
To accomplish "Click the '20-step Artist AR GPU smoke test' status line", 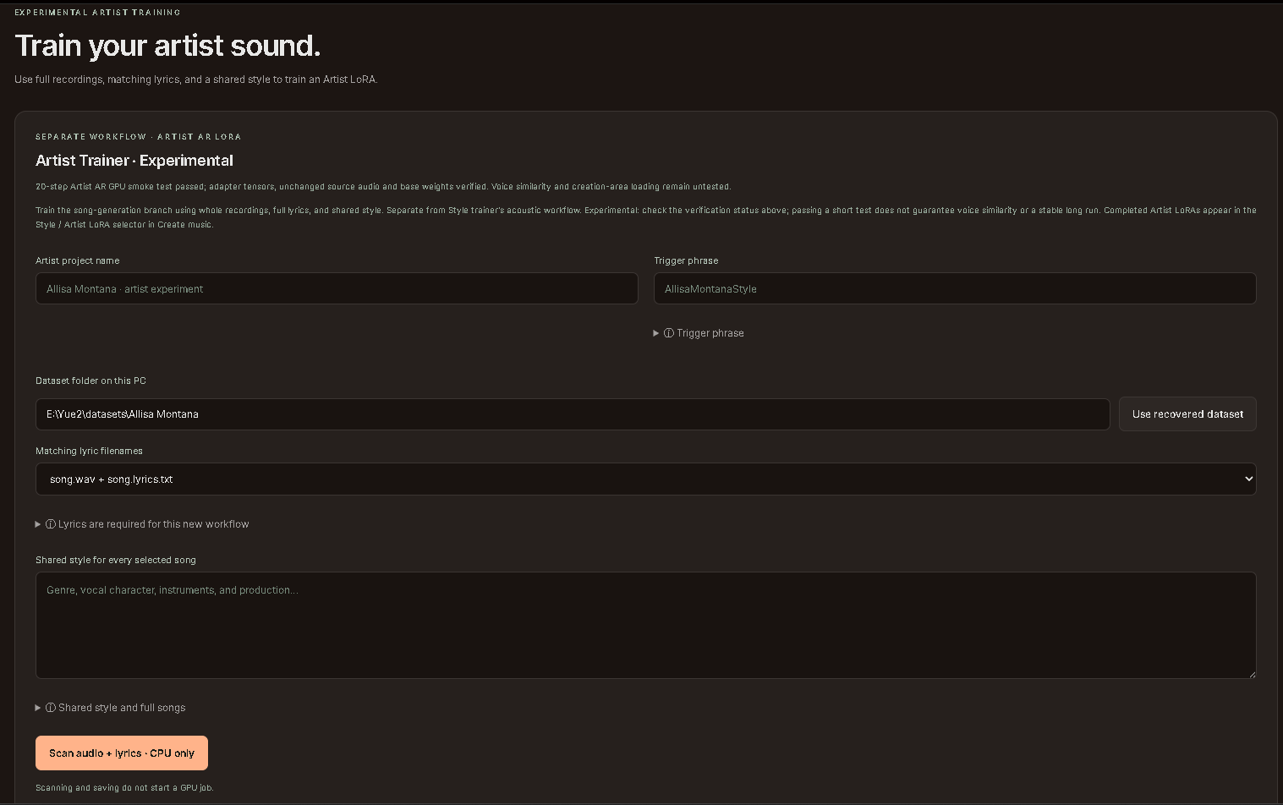I will click(383, 186).
